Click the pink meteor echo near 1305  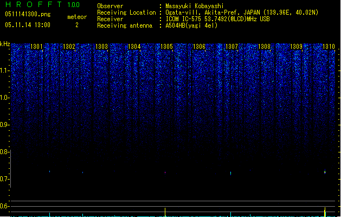[x=165, y=173]
